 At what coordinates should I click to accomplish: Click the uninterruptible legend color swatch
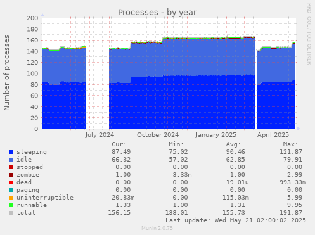point(11,198)
